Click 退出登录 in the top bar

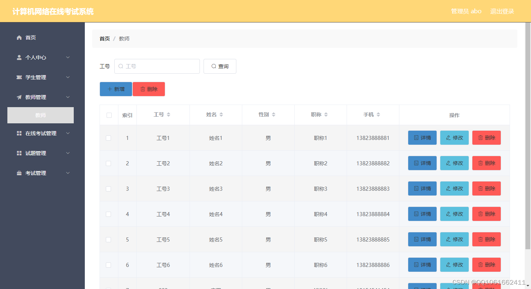coord(502,11)
